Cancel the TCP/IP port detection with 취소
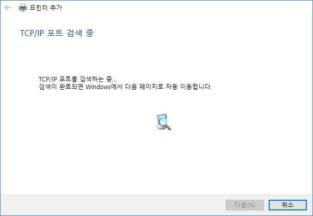The width and height of the screenshot is (313, 216). click(288, 205)
